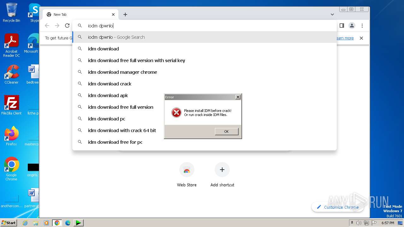Click the Customize Chrome button
This screenshot has height=227, width=404.
337,207
